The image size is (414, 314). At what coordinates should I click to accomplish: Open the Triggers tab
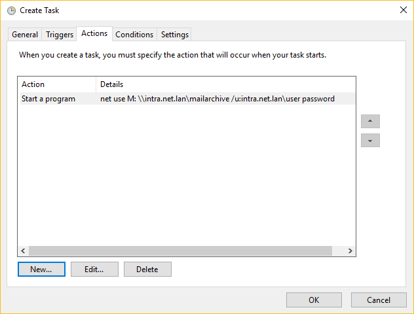point(60,35)
